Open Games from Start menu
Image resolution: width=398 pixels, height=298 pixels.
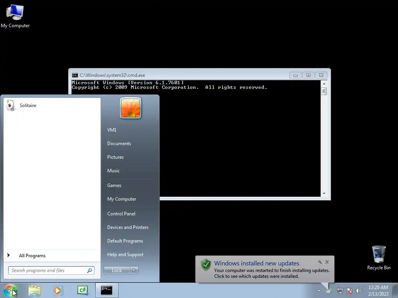click(114, 185)
